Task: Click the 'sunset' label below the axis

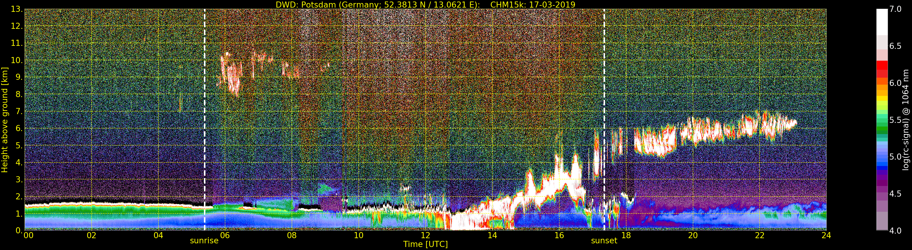Action: (x=604, y=241)
